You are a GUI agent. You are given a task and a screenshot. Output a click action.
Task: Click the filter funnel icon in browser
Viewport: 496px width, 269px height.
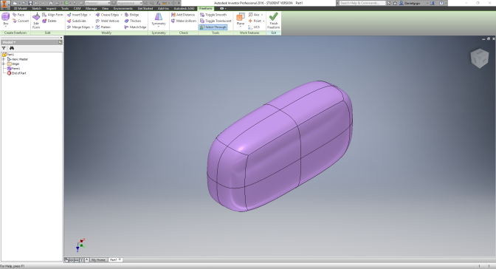click(4, 48)
